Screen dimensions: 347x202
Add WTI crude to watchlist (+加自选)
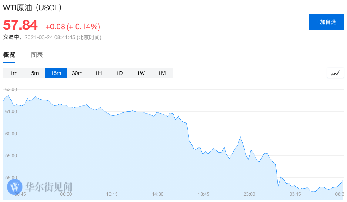(x=326, y=22)
